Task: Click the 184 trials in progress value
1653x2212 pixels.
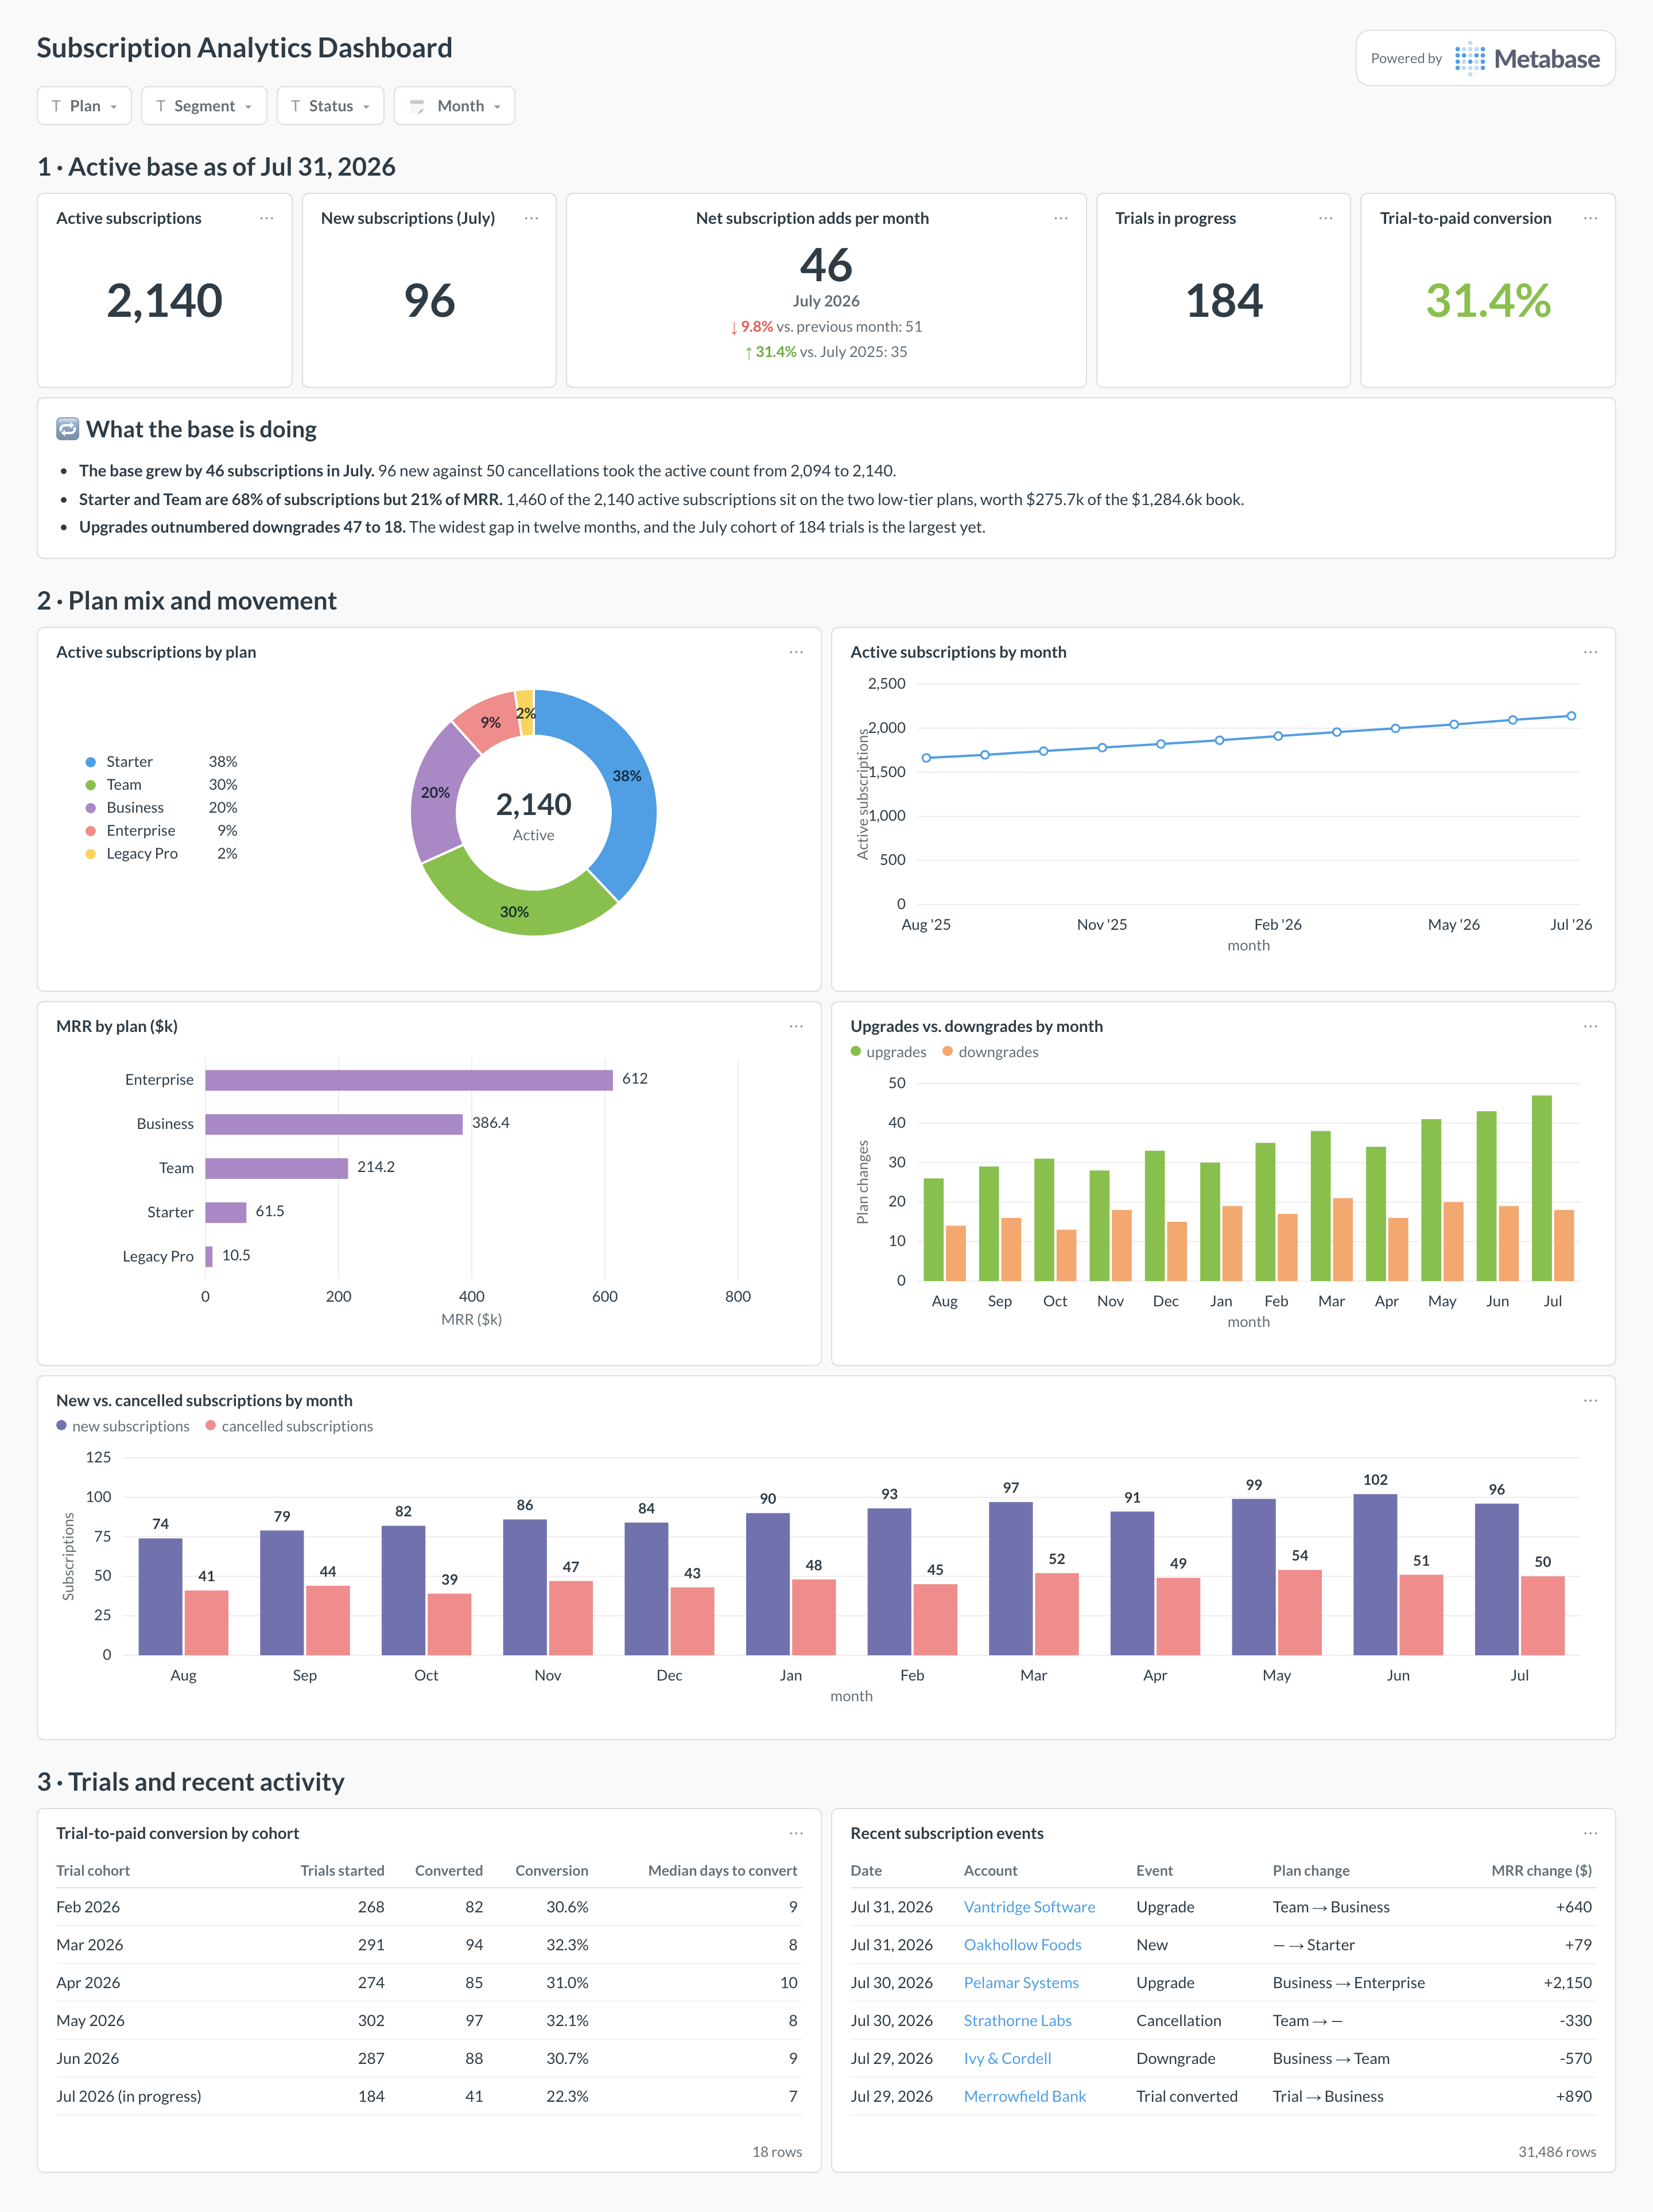Action: point(1224,301)
